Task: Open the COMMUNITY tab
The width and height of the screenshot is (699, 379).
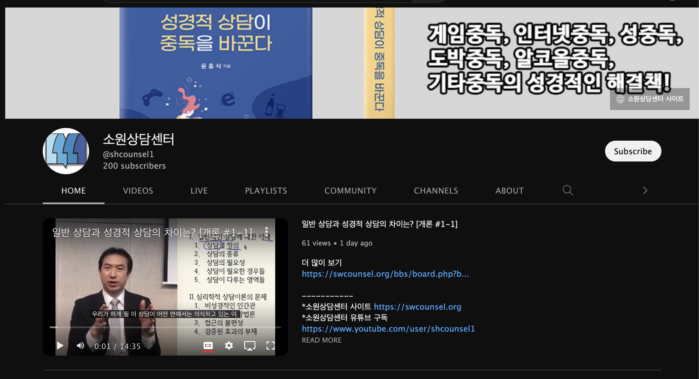Action: coord(350,191)
